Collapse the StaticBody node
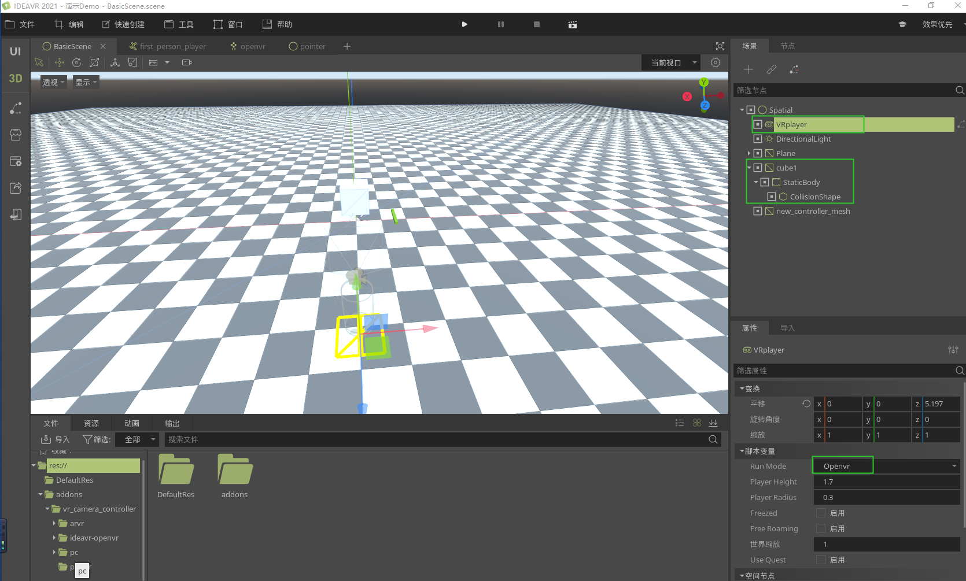This screenshot has height=581, width=966. click(x=756, y=182)
